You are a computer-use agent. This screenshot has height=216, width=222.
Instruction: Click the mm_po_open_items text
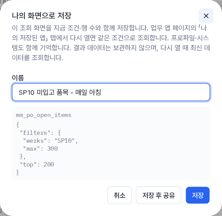(x=44, y=115)
